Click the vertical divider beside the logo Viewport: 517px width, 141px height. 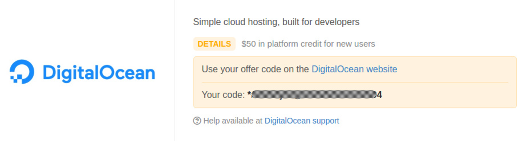175,70
